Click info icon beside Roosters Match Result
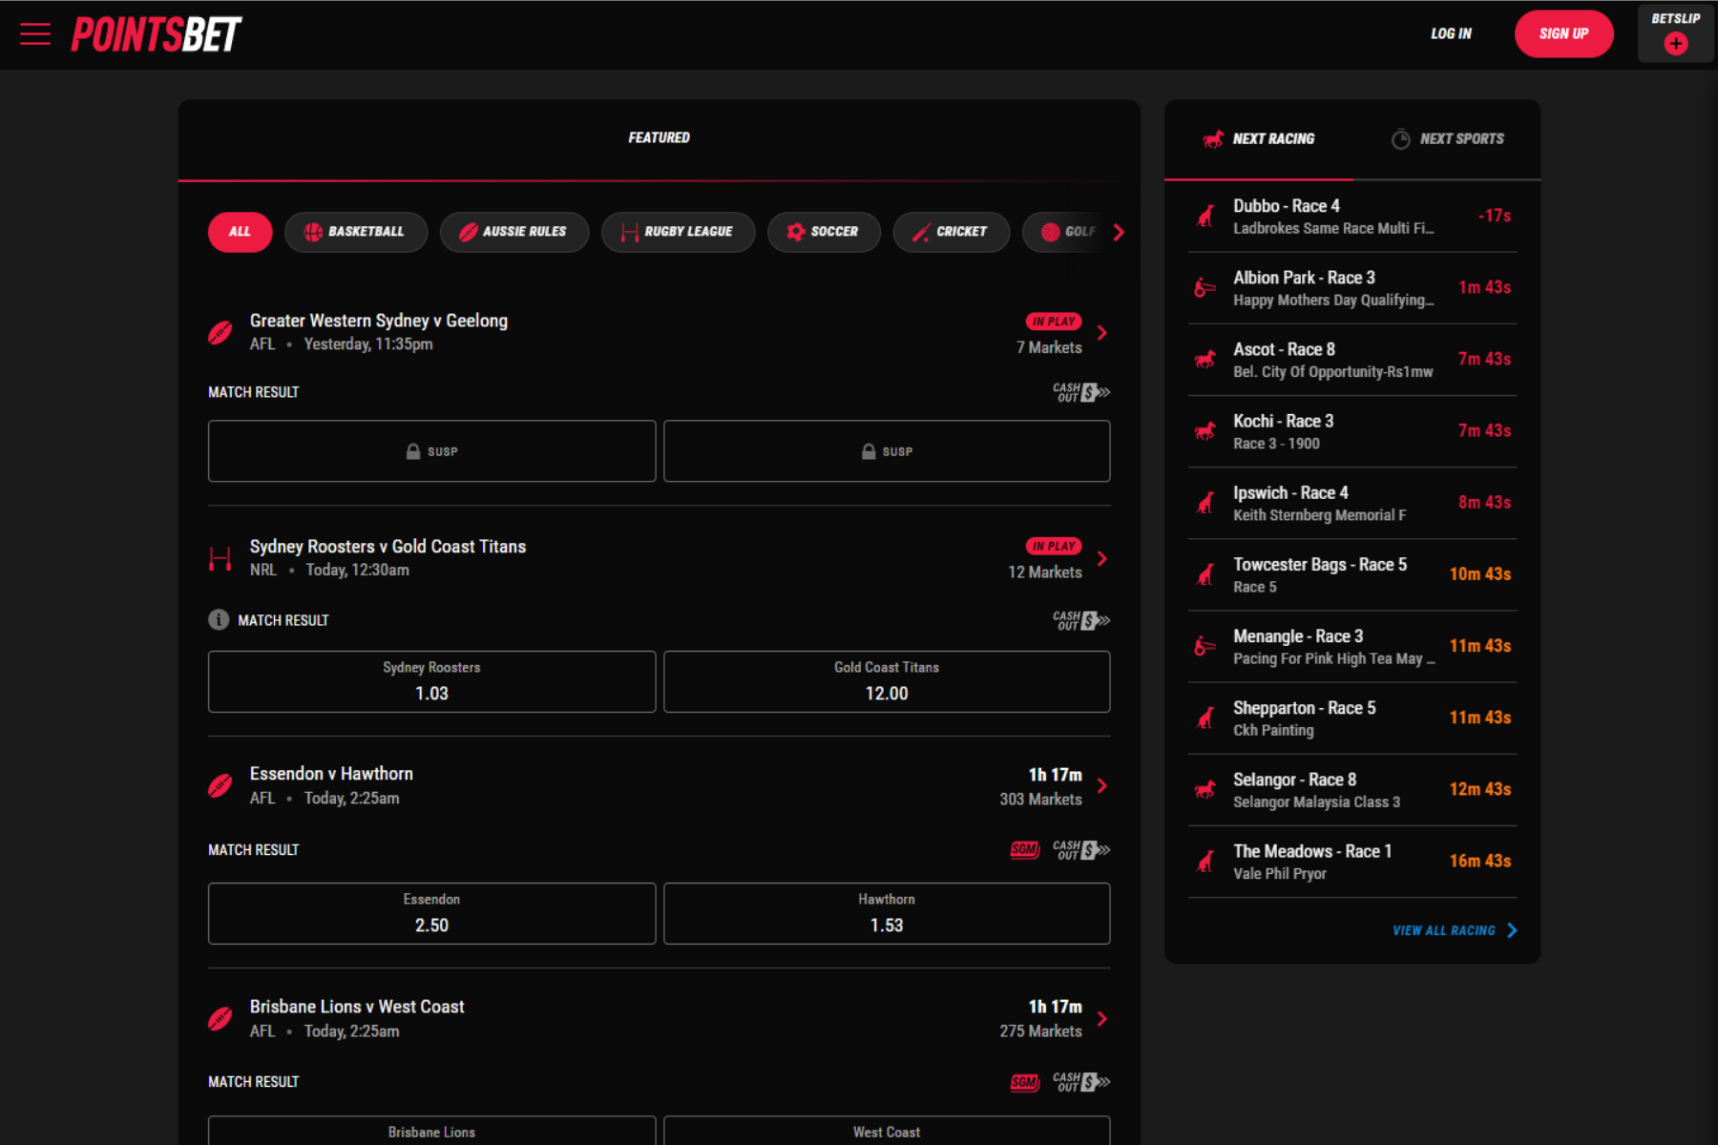Image resolution: width=1718 pixels, height=1145 pixels. (219, 620)
